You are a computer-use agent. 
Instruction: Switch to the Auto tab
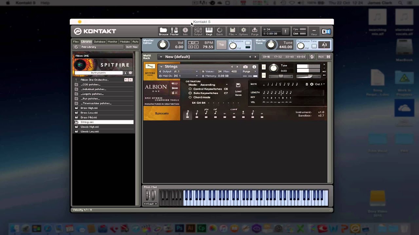(x=135, y=42)
